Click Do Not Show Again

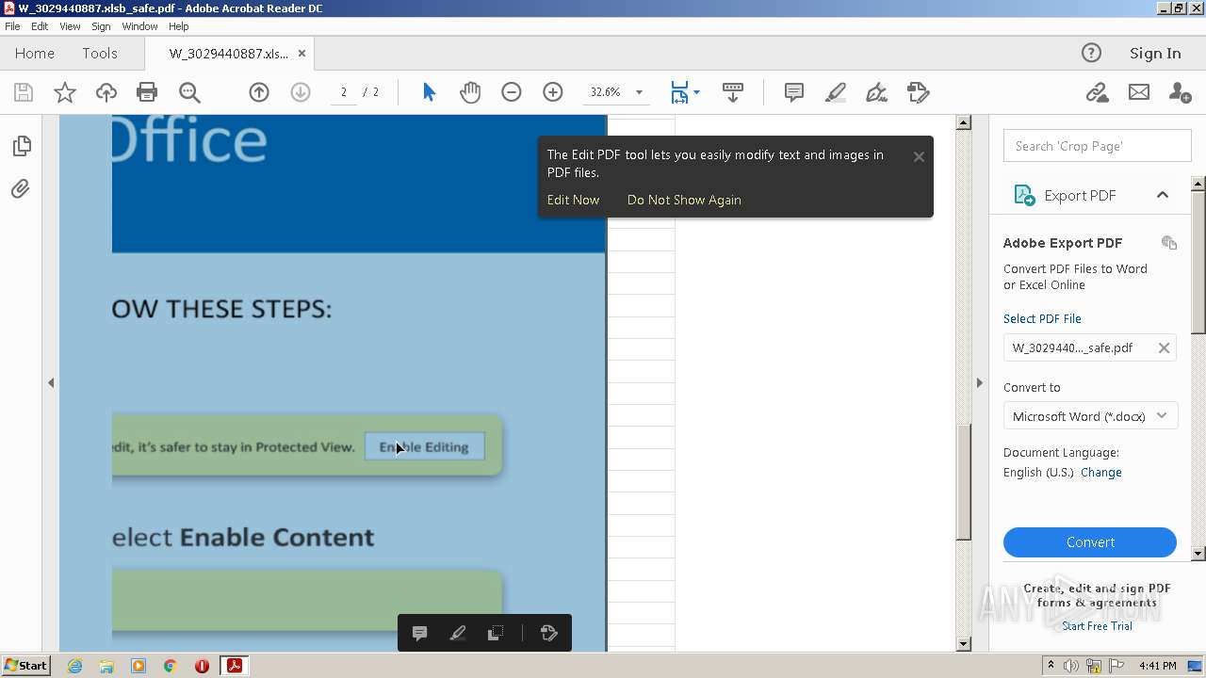[684, 200]
